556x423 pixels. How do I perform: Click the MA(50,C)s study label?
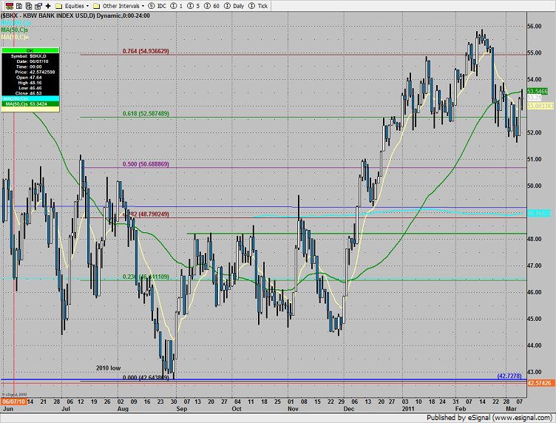tap(15, 30)
